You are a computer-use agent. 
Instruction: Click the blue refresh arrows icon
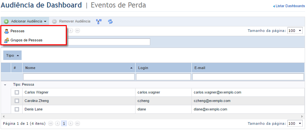click(x=110, y=22)
